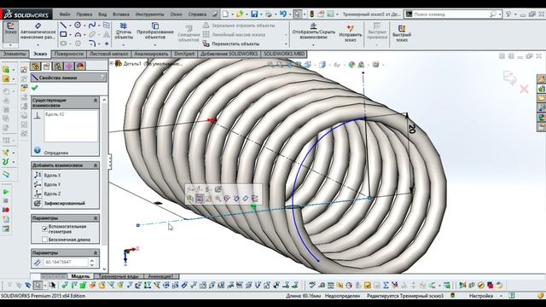Viewport: 546px width, 307px height.
Task: Confirm line properties with green checkmark
Action: (x=34, y=88)
